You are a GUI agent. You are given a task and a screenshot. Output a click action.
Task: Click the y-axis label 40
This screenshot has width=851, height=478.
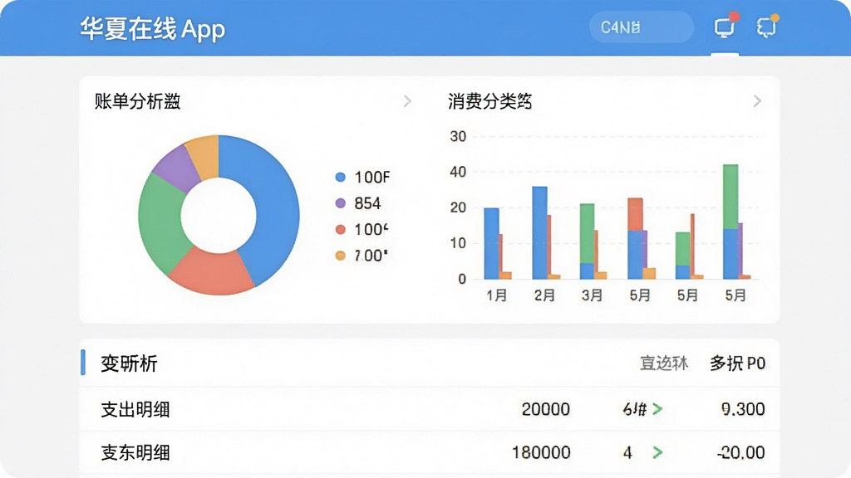458,172
